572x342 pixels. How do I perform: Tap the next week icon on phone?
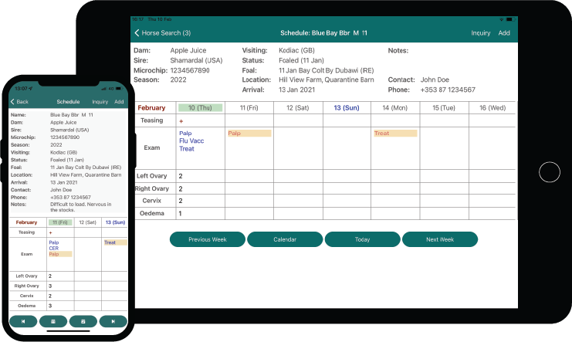point(113,320)
